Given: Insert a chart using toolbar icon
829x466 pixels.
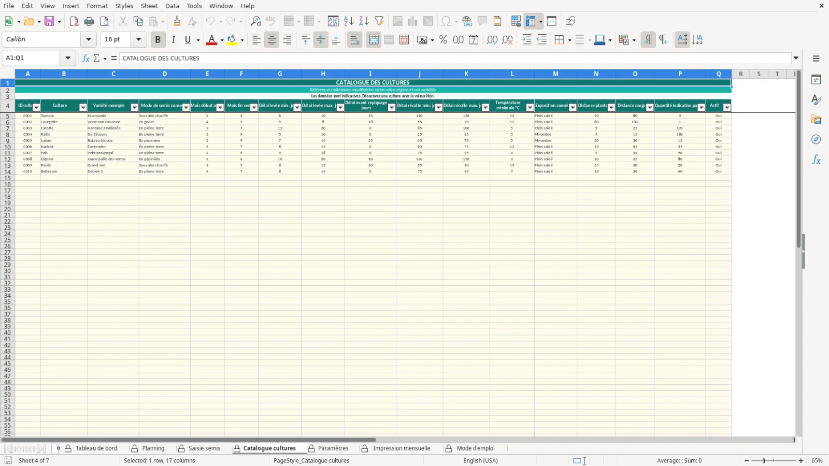Looking at the screenshot, I should point(412,21).
